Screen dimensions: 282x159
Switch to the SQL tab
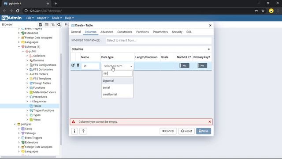point(189,32)
